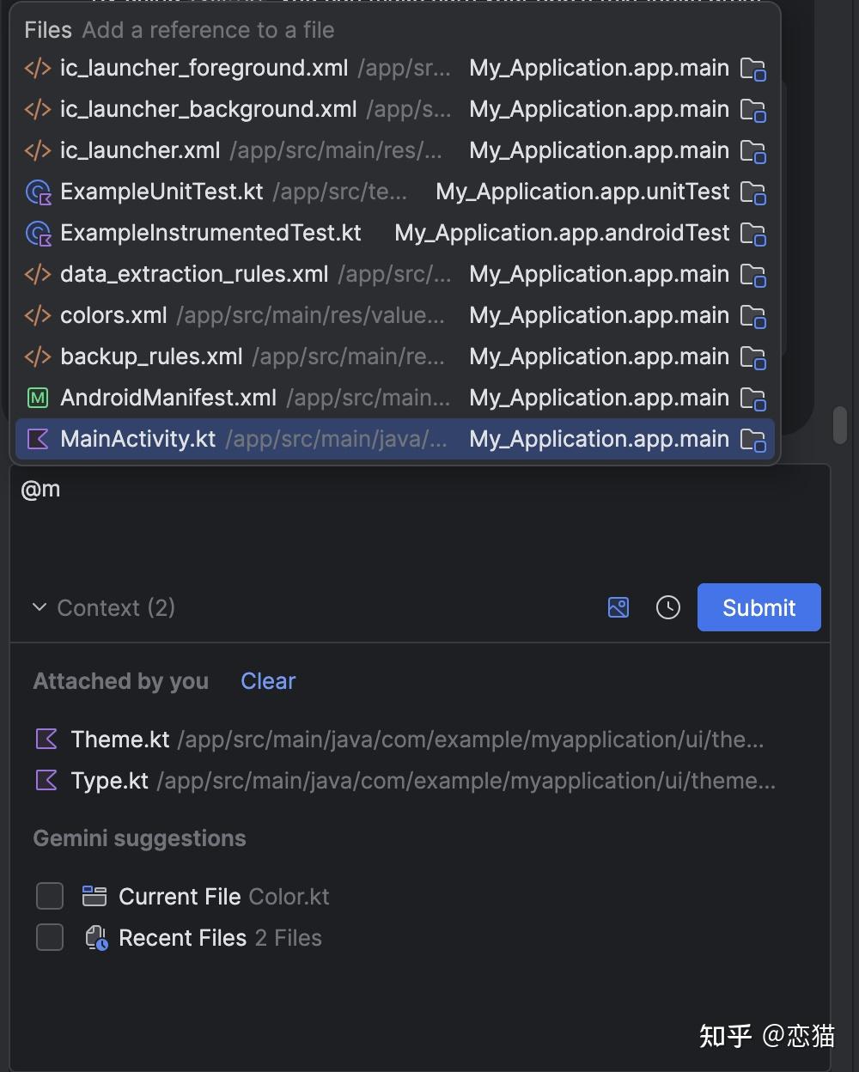Image resolution: width=859 pixels, height=1072 pixels.
Task: Click the Recent Files icon with clock badge
Action: pyautogui.click(x=95, y=937)
